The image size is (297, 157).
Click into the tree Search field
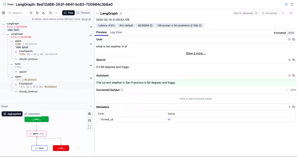17,13
